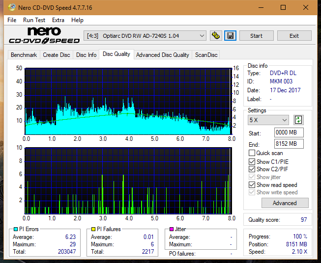Click the Exit button
This screenshot has height=263, width=321.
294,36
